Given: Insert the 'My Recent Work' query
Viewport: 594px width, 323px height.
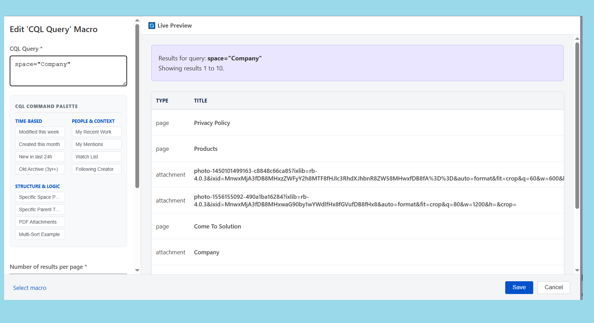Looking at the screenshot, I should (96, 132).
